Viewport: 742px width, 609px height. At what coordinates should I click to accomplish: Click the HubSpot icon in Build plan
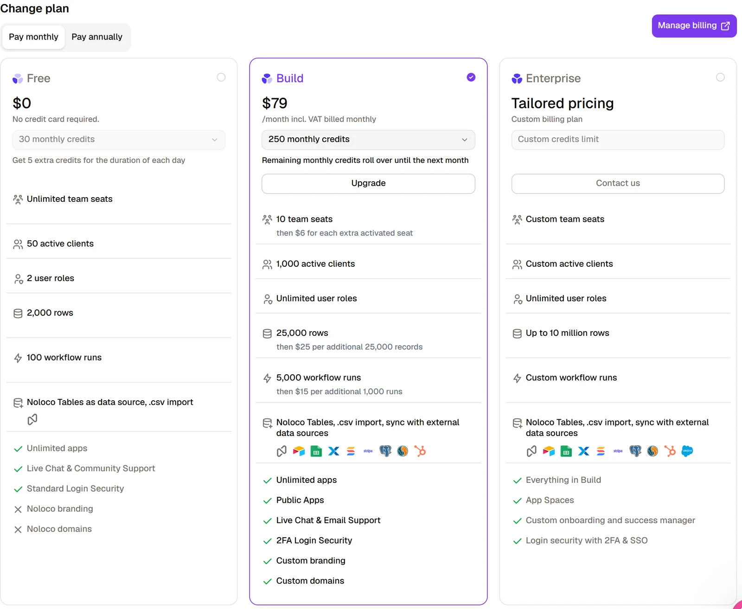(420, 451)
